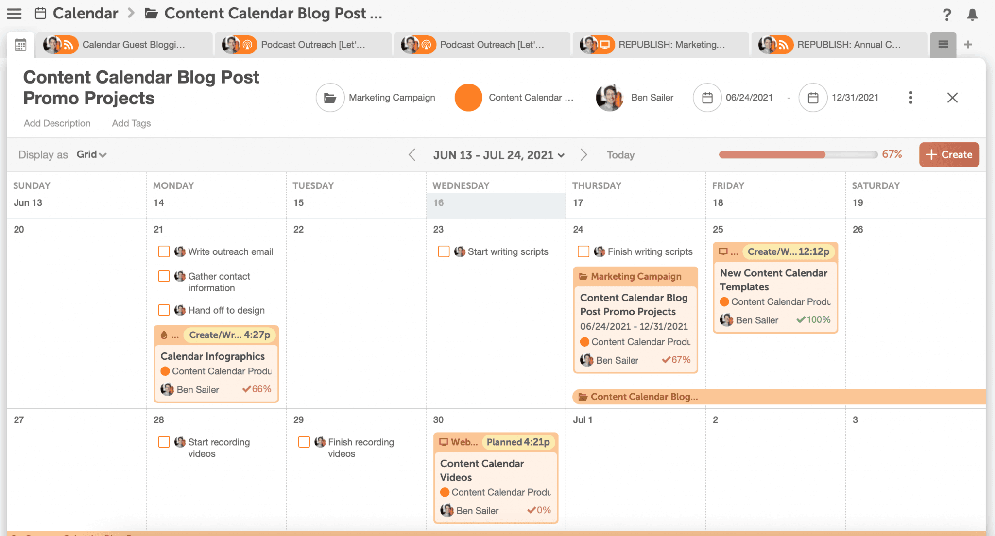The image size is (995, 536).
Task: Check the Write outreach email task
Action: tap(164, 251)
